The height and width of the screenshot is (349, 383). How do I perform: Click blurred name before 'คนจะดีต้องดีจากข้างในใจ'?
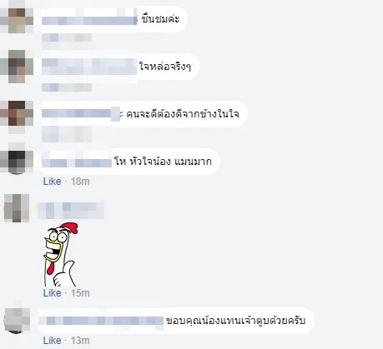coord(81,114)
